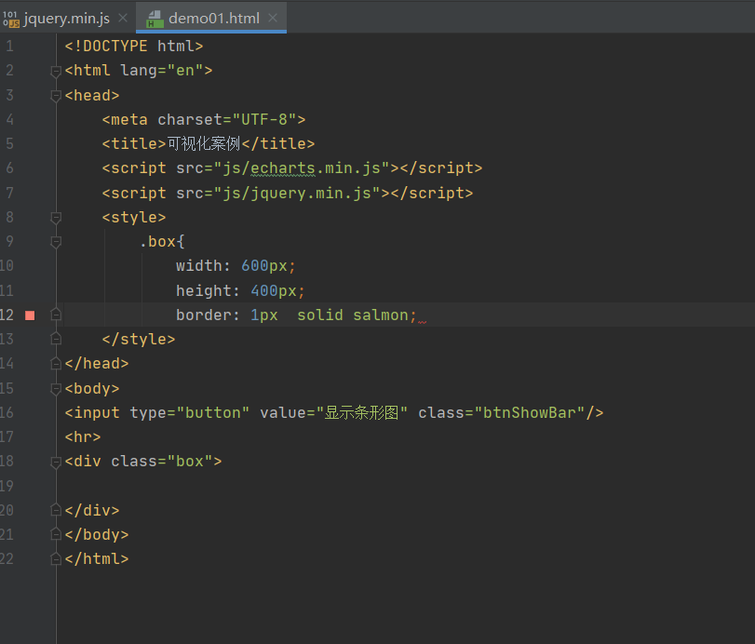Click the </body> closing tag
This screenshot has height=644, width=755.
[x=97, y=535]
